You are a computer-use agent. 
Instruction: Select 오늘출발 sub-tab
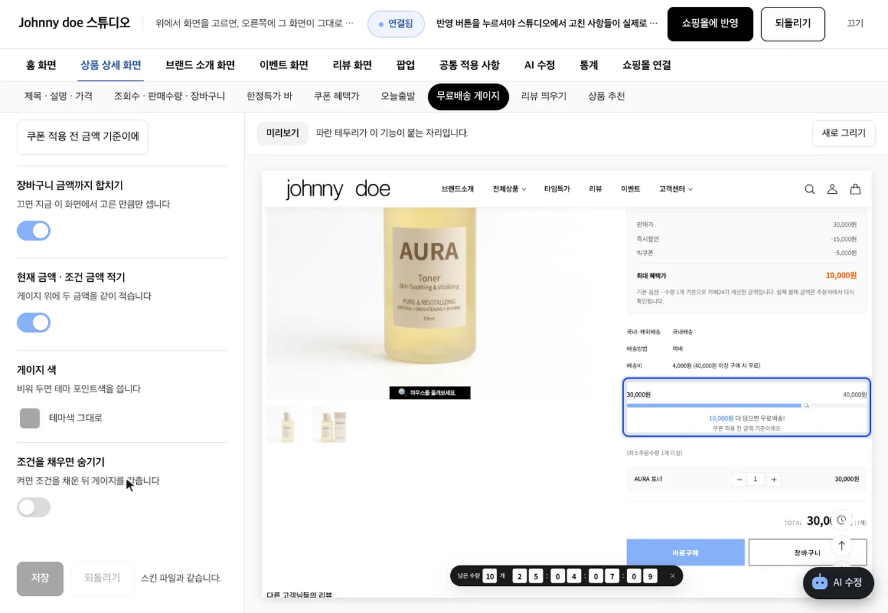click(x=398, y=96)
